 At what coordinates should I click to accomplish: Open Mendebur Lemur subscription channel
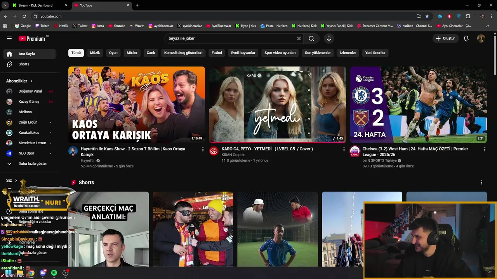coord(30,143)
